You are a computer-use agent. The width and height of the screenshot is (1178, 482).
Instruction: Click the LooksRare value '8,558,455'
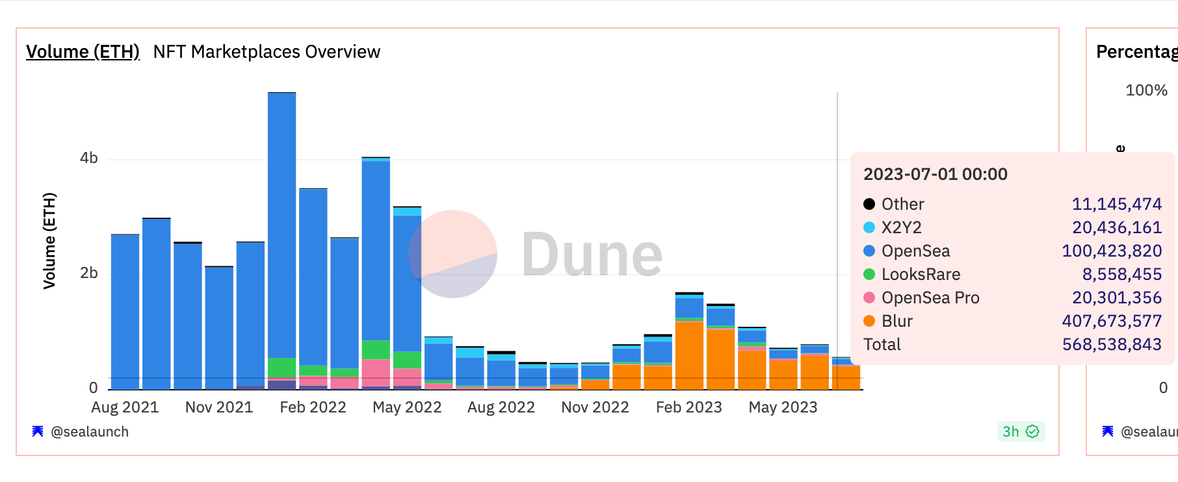(1121, 274)
